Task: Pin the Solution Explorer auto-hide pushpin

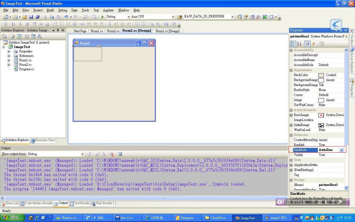Action: pyautogui.click(x=58, y=30)
